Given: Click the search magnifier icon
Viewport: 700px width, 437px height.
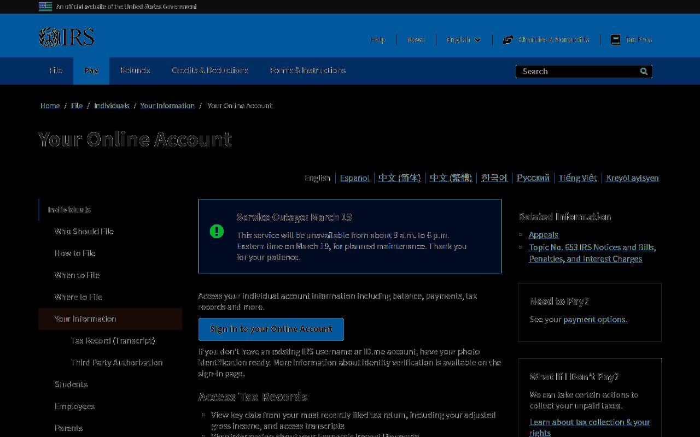Looking at the screenshot, I should (x=644, y=71).
